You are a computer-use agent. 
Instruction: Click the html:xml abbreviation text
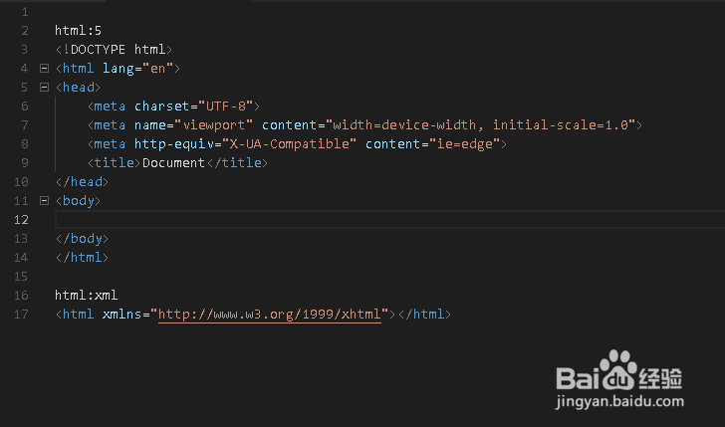pos(86,295)
